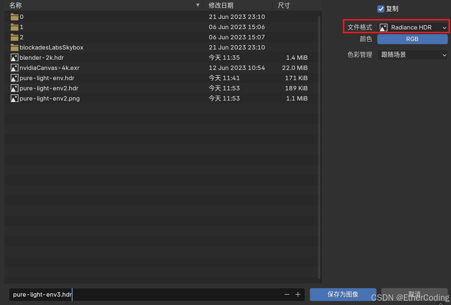
Task: Click the date 06 Jun 2023 15:06
Action: point(237,27)
